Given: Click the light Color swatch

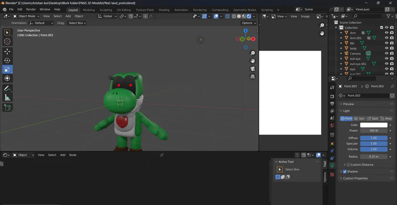Looking at the screenshot, I should point(374,125).
